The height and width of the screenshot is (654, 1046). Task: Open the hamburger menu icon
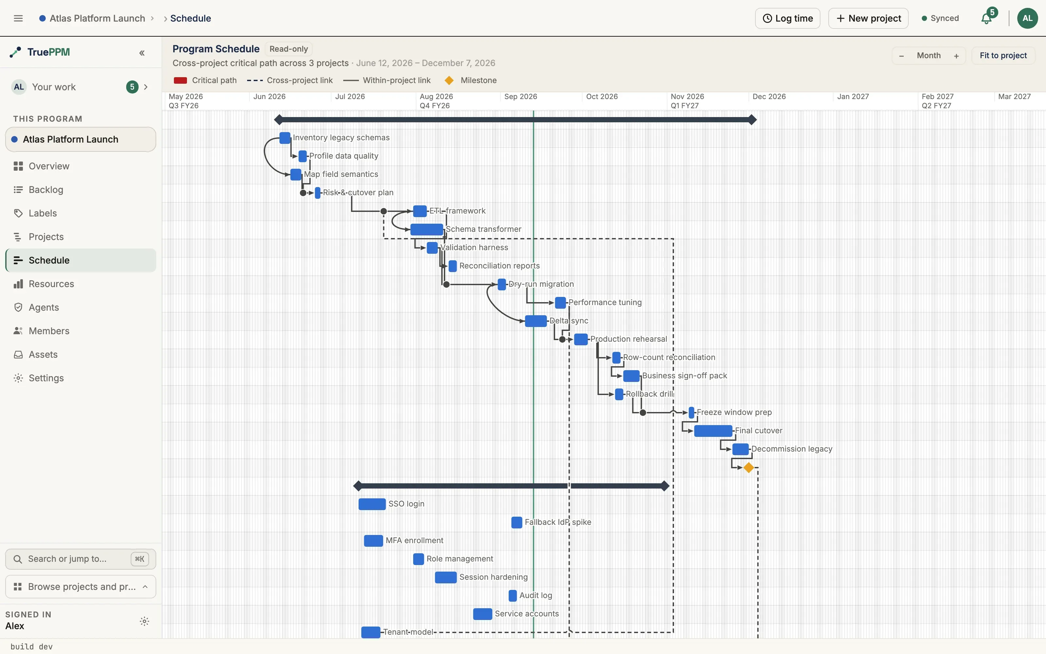(18, 18)
